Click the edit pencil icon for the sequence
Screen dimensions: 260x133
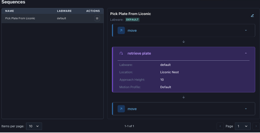click(252, 16)
